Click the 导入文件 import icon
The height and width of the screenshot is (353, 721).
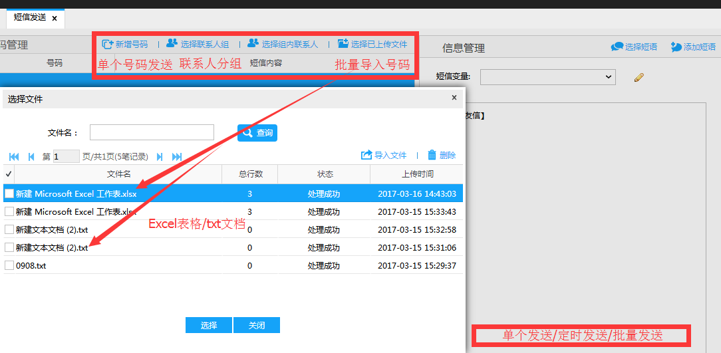[366, 155]
